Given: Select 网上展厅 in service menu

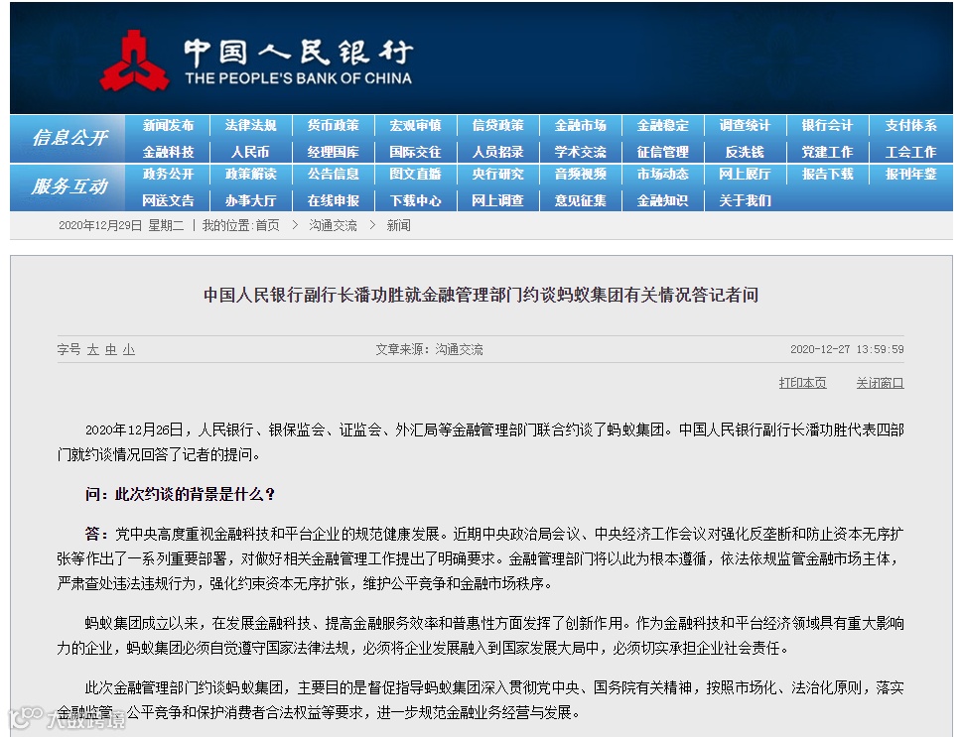Looking at the screenshot, I should pos(746,174).
